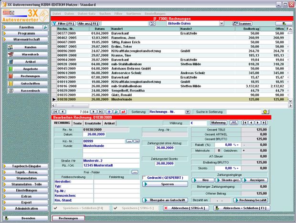This screenshot has width=296, height=223.
Task: Jump to first record in list navigator
Action: tap(55, 111)
